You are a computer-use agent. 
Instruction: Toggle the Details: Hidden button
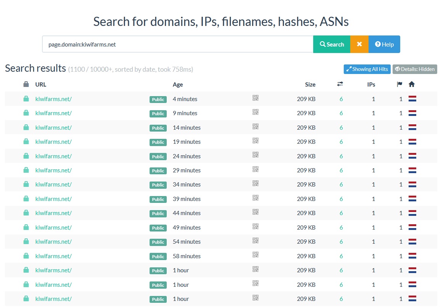pos(415,69)
